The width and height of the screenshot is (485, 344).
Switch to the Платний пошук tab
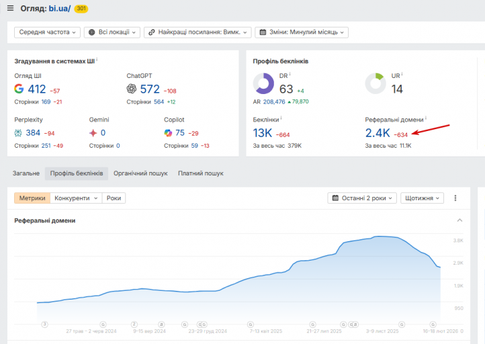pyautogui.click(x=201, y=173)
